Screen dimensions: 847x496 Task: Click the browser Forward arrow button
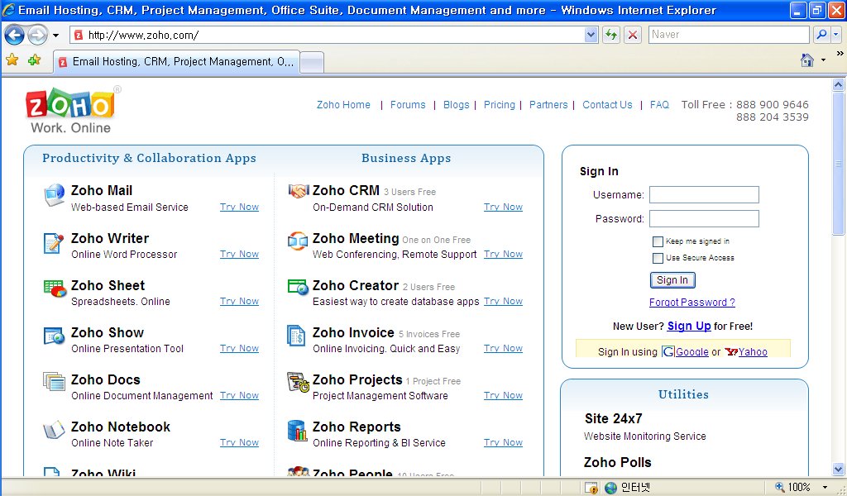click(37, 35)
